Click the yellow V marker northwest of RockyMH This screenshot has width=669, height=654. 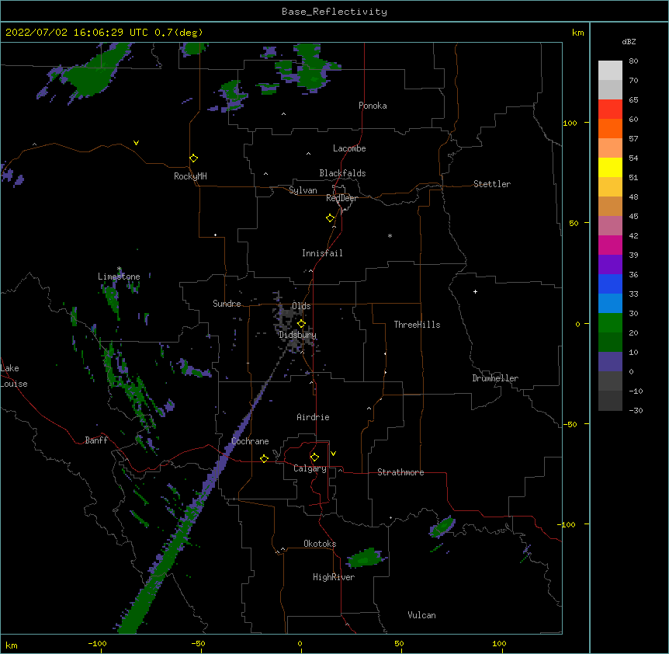point(136,143)
